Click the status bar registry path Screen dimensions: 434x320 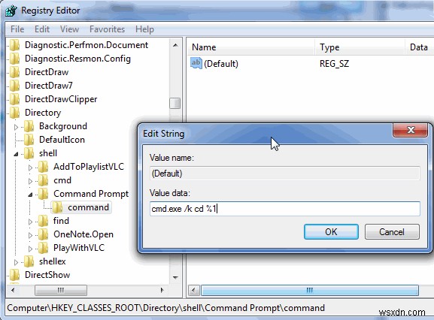165,308
